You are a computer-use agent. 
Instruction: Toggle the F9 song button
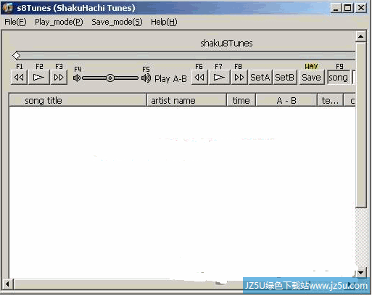point(338,78)
